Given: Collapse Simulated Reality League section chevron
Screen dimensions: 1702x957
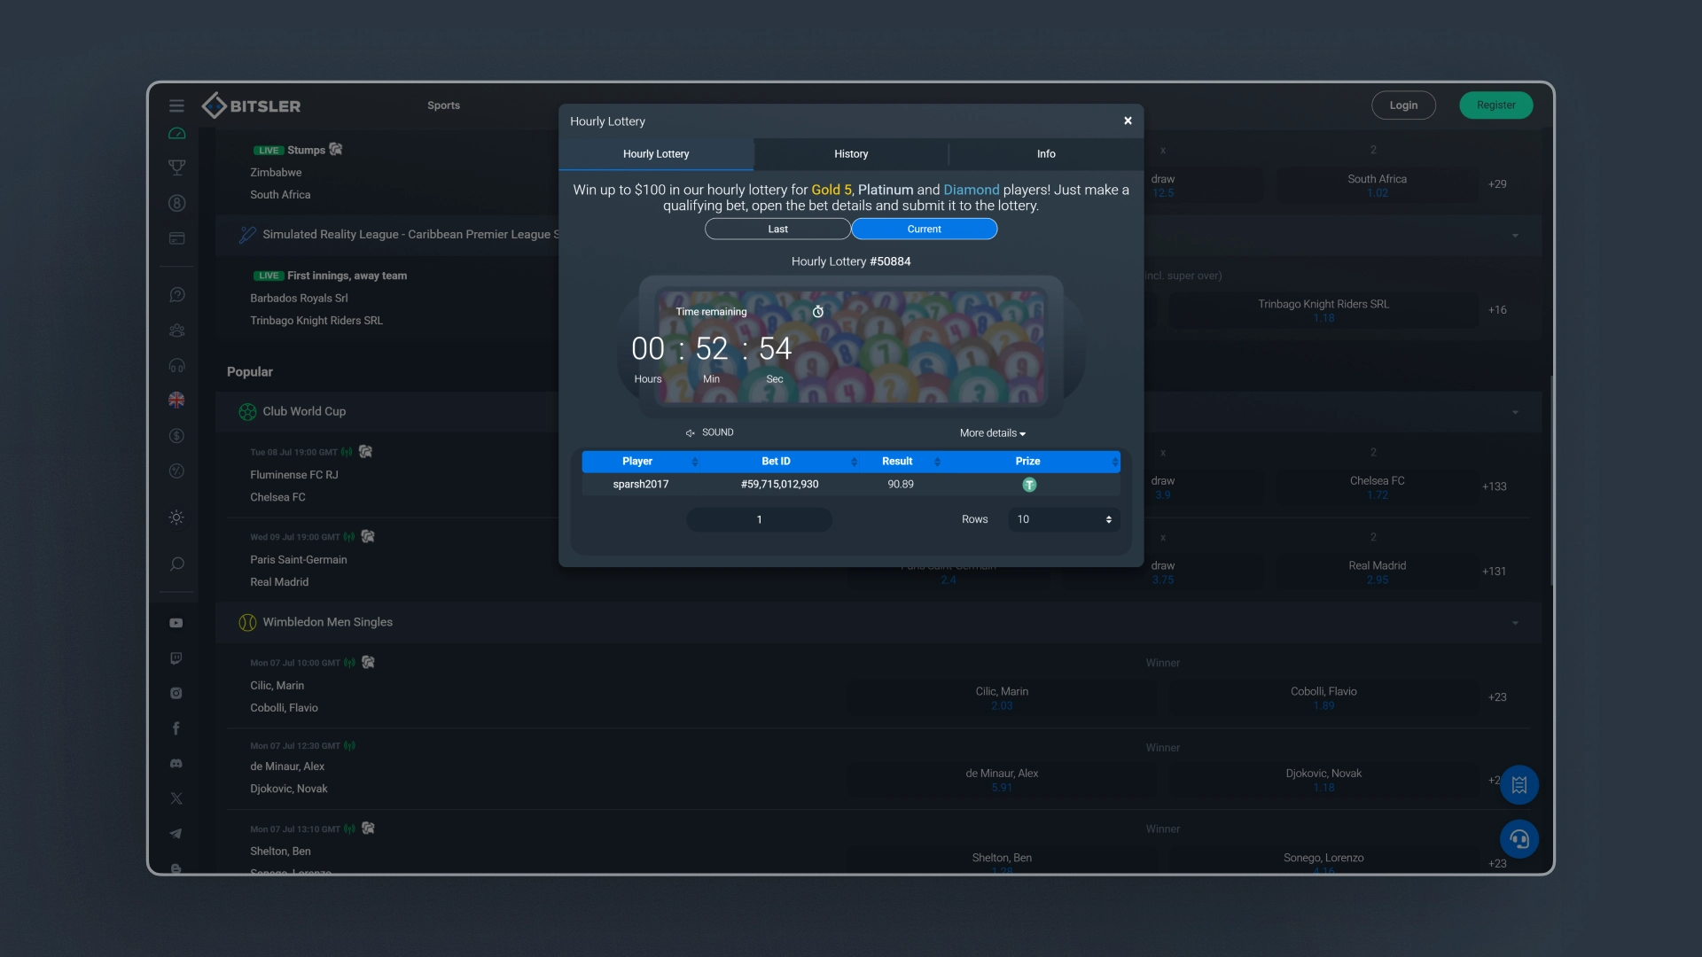Looking at the screenshot, I should click(1515, 236).
